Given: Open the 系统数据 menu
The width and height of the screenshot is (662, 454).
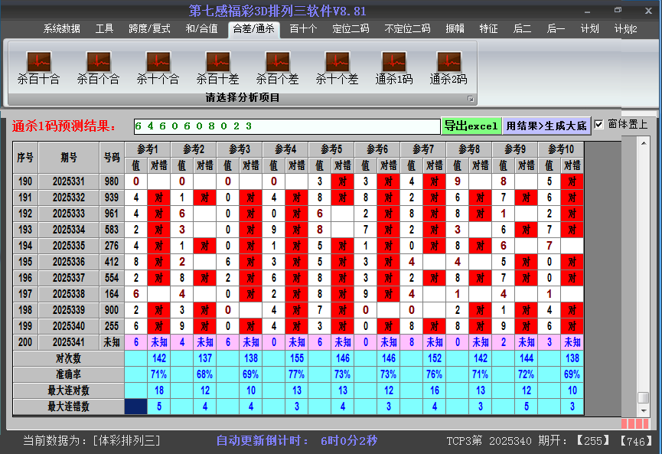Looking at the screenshot, I should (61, 29).
